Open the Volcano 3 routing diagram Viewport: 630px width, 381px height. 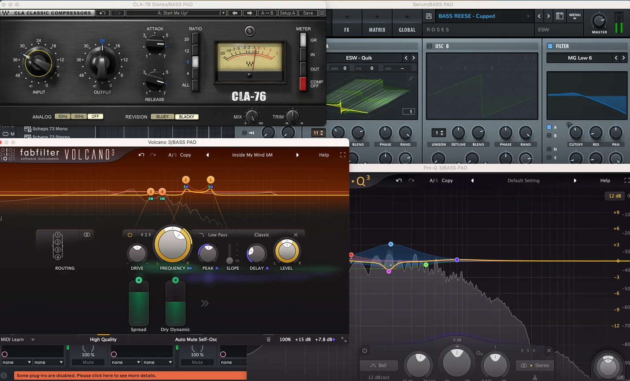58,246
